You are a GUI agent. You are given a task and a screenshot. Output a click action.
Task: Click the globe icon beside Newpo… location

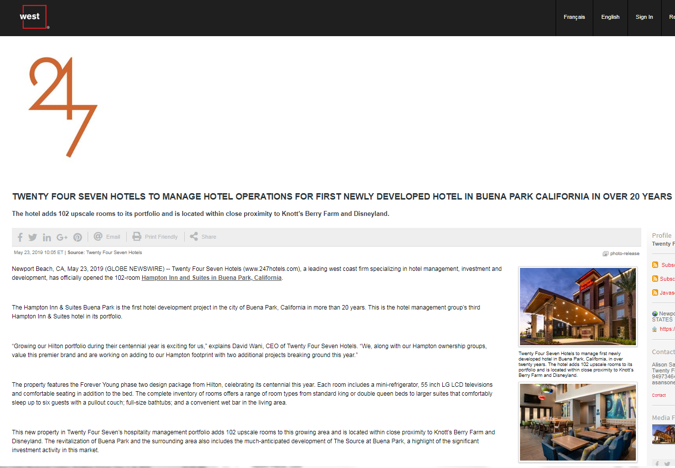click(x=655, y=313)
